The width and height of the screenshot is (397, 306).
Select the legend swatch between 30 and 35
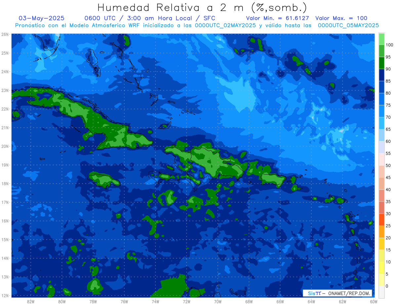pos(381,208)
